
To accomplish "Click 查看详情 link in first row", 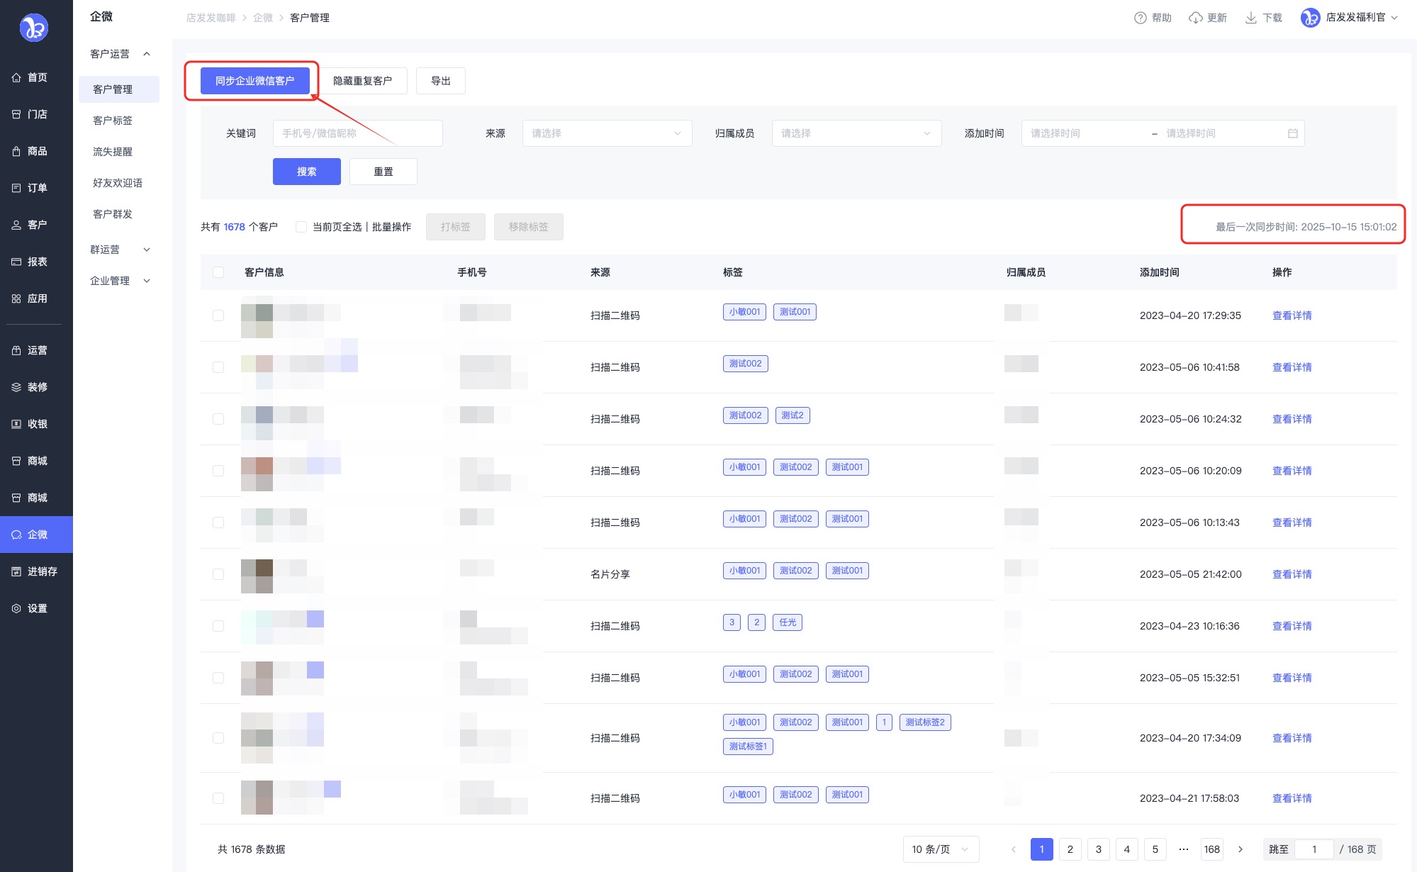I will 1292,315.
